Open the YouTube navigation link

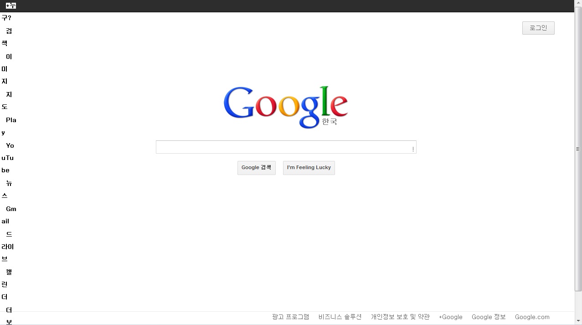tap(8, 158)
